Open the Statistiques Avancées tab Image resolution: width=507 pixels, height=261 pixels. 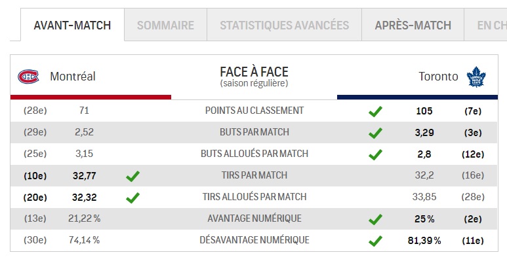coord(284,25)
